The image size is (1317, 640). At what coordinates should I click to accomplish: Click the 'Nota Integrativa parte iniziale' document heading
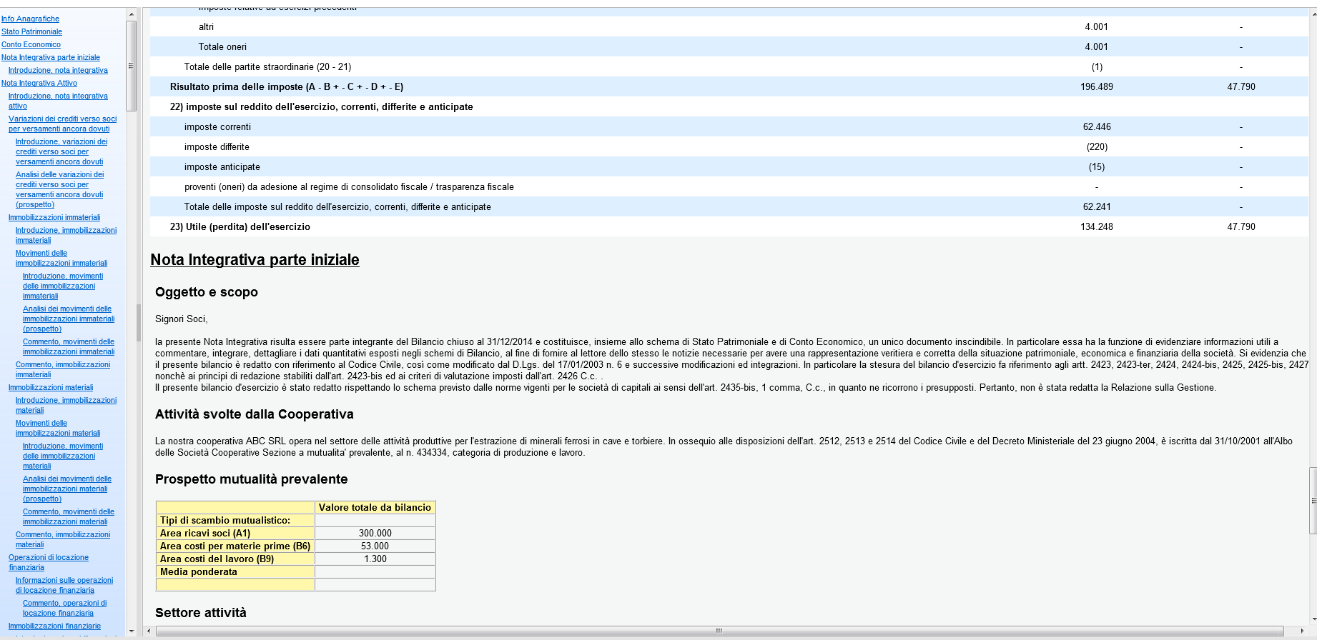click(255, 260)
